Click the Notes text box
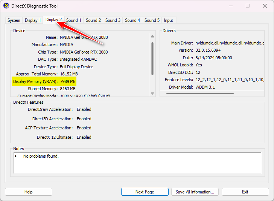 click(137, 163)
